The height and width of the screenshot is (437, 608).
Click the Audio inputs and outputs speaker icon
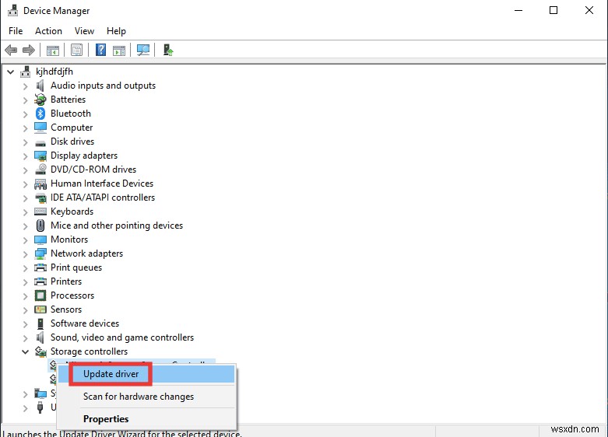coord(40,86)
